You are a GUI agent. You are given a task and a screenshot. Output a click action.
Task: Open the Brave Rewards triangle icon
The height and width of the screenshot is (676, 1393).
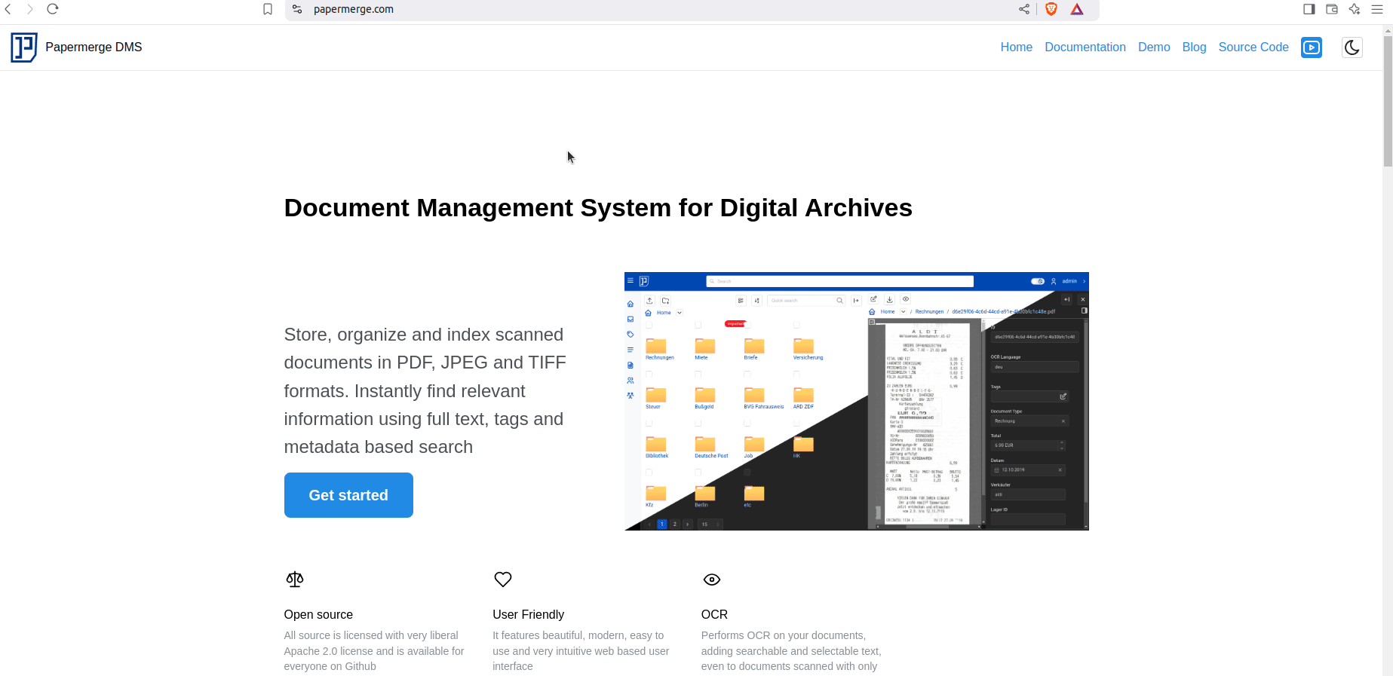1077,9
